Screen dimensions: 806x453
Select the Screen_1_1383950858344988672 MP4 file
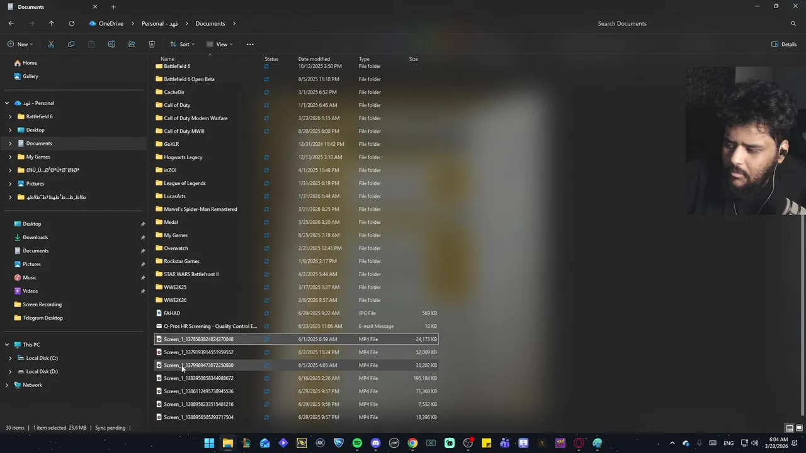click(296, 378)
